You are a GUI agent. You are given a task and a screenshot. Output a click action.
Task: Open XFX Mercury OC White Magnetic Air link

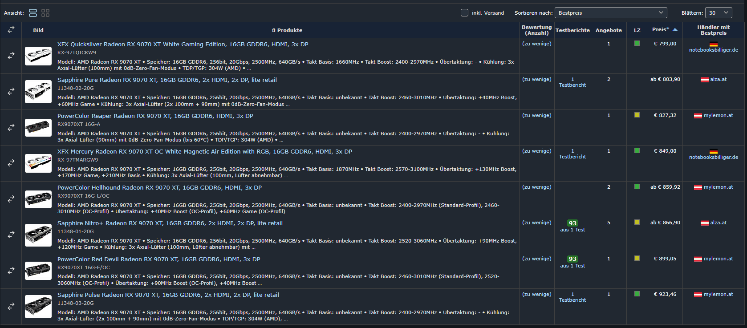pos(205,151)
